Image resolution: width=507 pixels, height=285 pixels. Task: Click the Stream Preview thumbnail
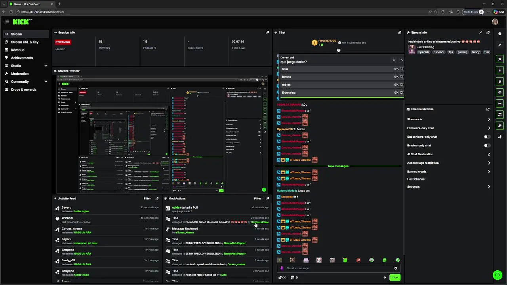coord(162,134)
